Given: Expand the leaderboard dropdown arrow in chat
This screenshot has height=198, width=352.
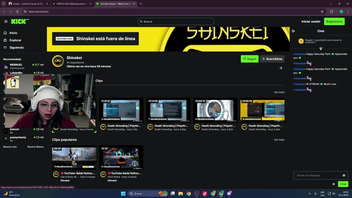Looking at the screenshot, I should click(321, 49).
